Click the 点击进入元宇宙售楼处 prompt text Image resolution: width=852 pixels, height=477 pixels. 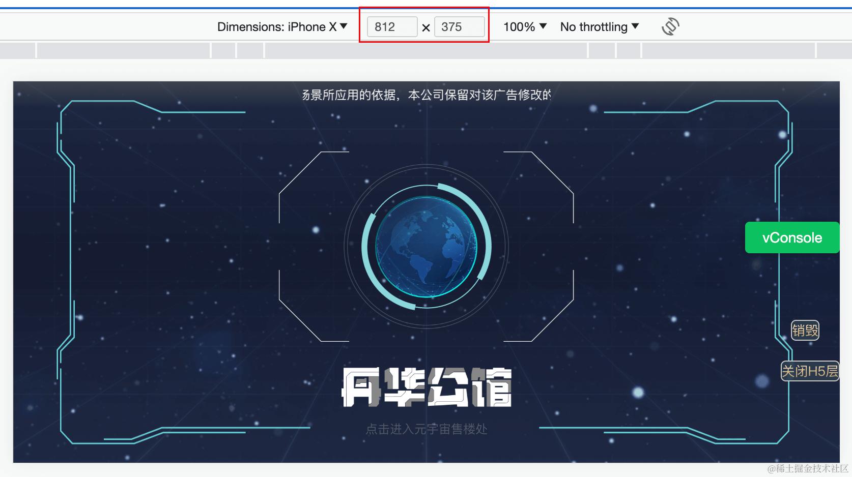pos(427,429)
